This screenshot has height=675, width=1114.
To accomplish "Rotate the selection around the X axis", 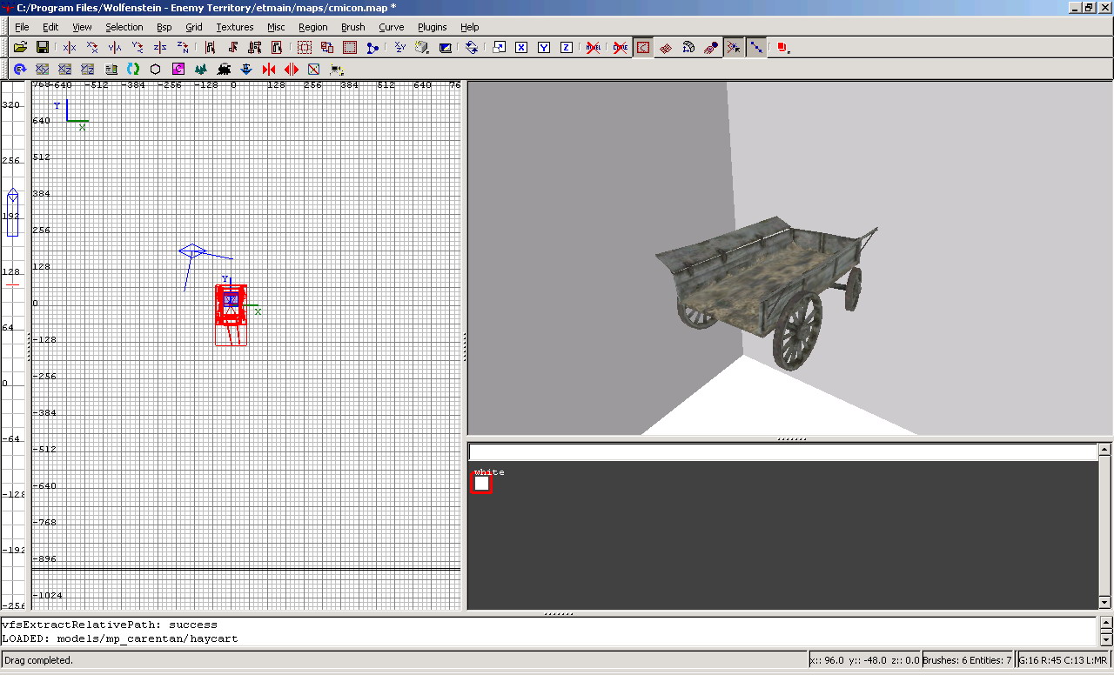I will point(92,47).
